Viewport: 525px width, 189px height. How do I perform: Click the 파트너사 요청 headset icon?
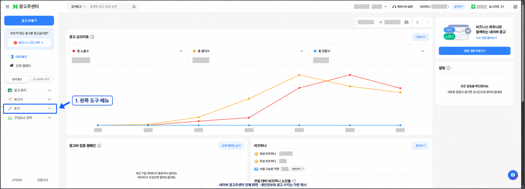click(x=394, y=7)
